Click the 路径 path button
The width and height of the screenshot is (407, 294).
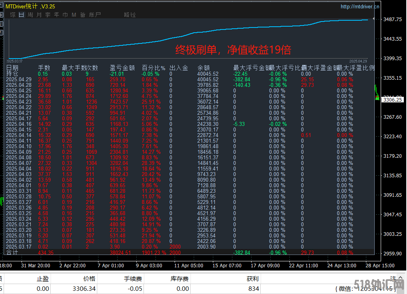(x=130, y=15)
